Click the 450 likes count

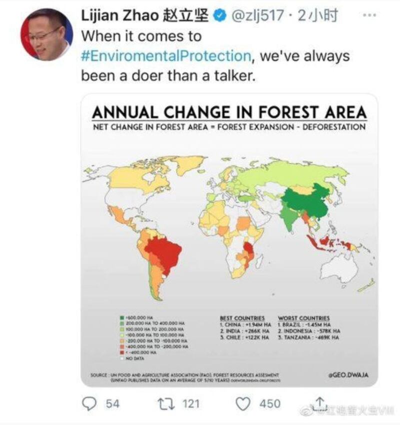270,403
